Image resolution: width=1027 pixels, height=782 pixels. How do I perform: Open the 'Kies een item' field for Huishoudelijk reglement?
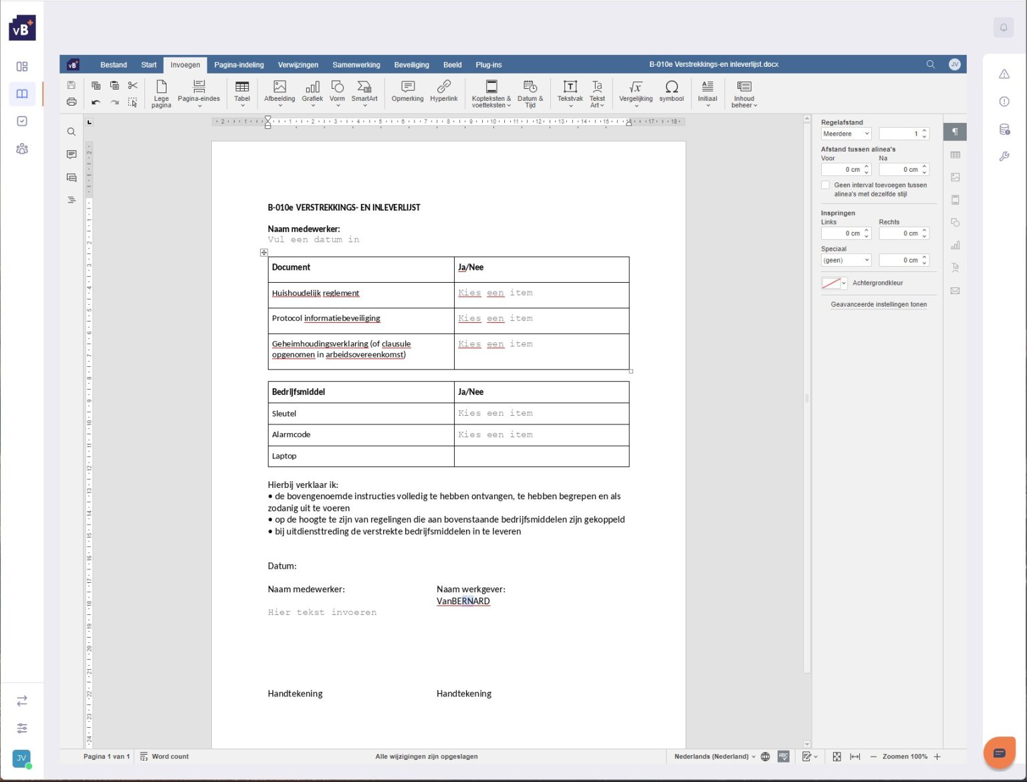point(495,293)
